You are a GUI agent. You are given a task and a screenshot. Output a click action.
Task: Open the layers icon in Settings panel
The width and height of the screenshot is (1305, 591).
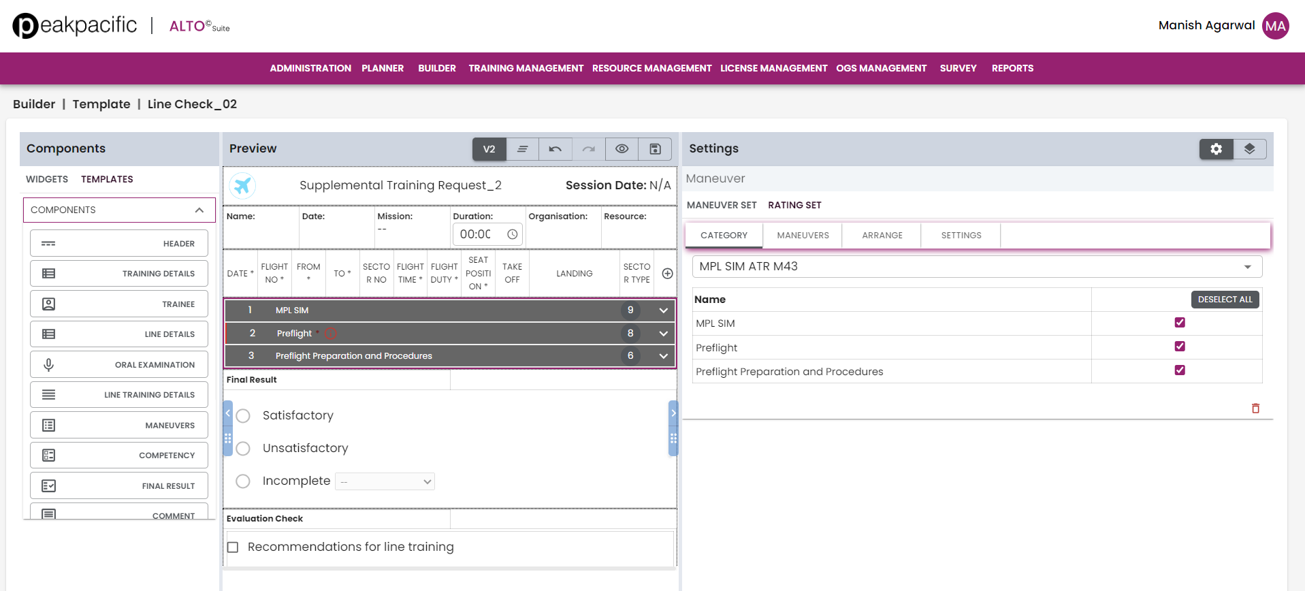point(1249,149)
